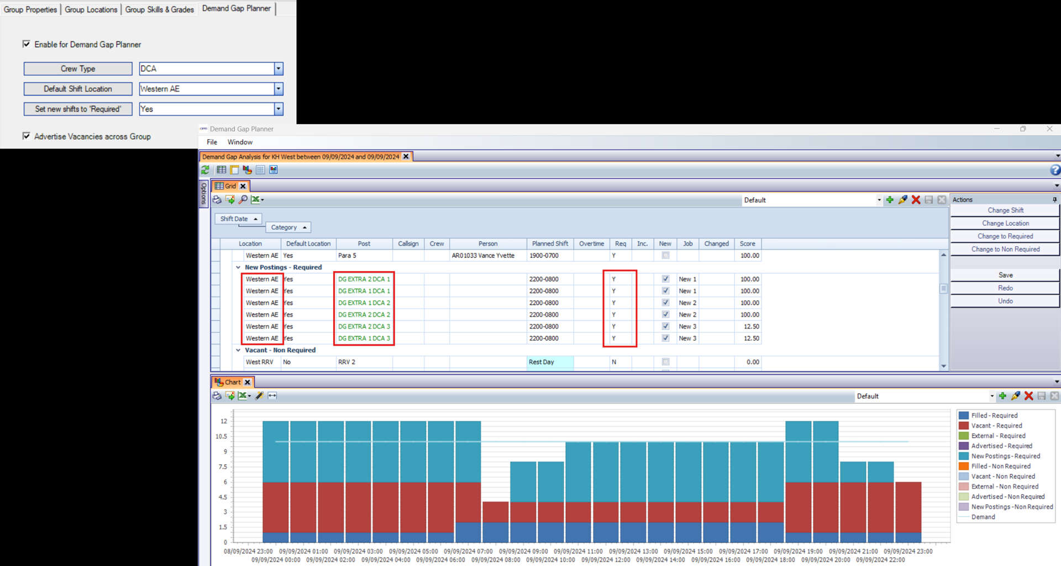Click the blue help question mark icon
Viewport: 1061px width, 566px height.
coord(1055,170)
